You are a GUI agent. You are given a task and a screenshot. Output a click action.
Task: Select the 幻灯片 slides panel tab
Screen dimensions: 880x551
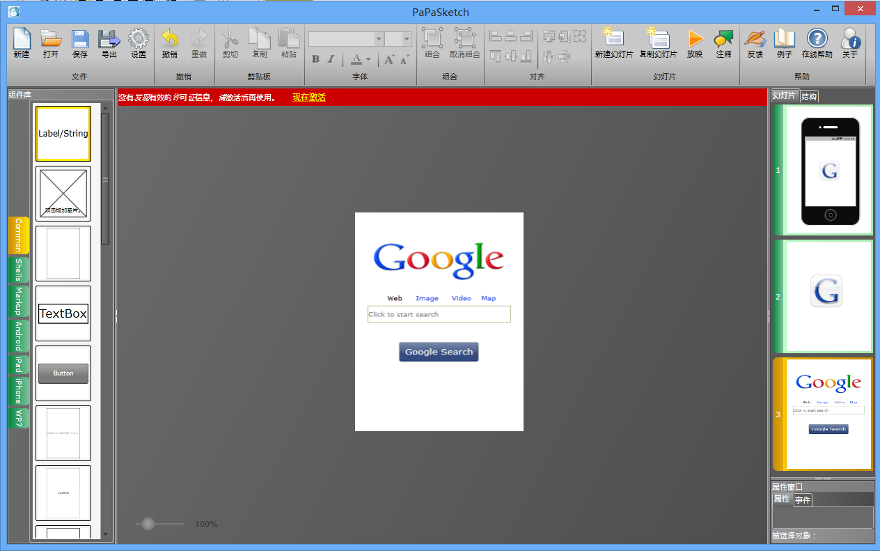[785, 95]
